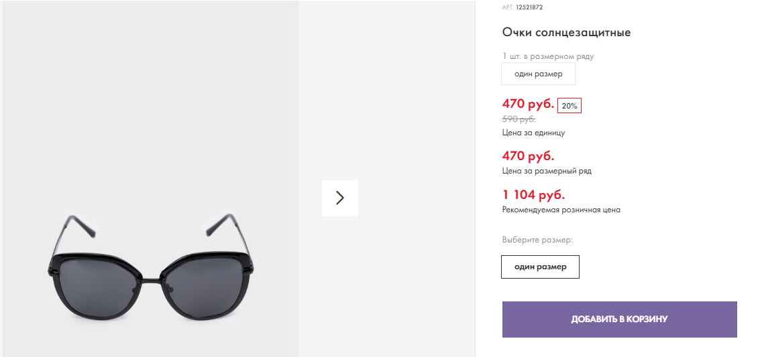Click the article number 12521872
The width and height of the screenshot is (760, 357).
(529, 7)
